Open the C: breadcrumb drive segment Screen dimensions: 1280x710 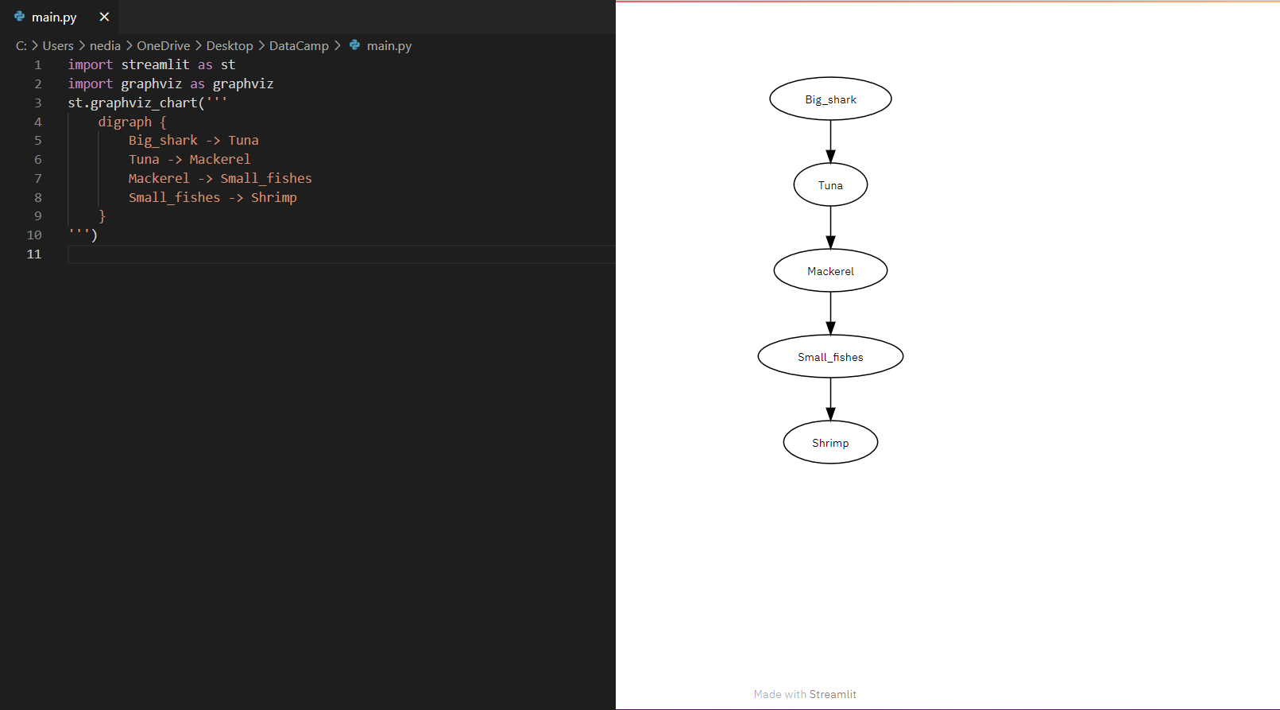pos(21,46)
